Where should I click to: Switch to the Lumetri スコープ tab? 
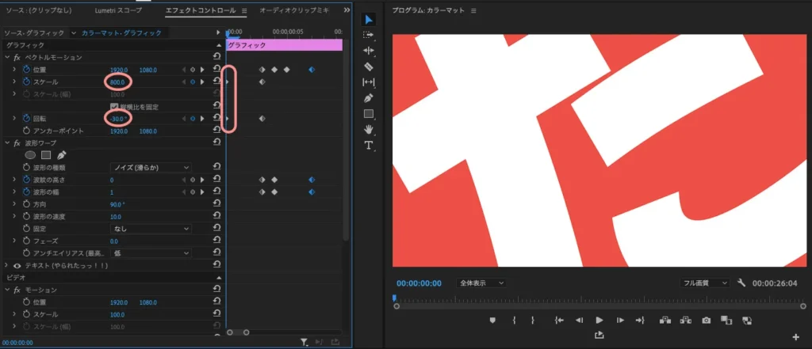(x=118, y=11)
